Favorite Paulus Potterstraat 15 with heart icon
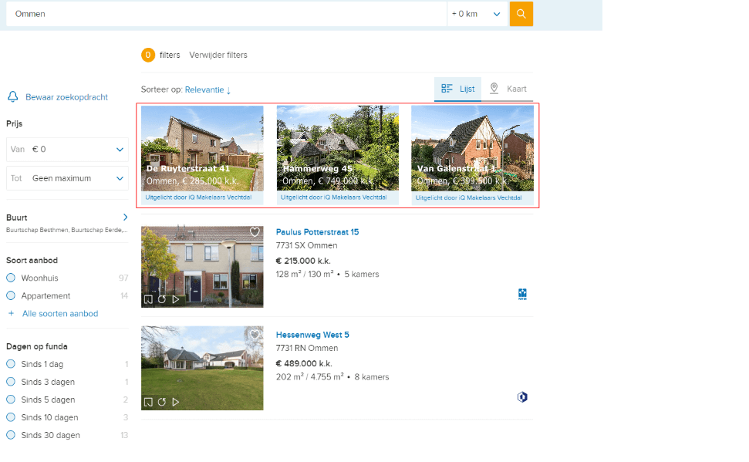Viewport: 749px width, 462px height. (x=255, y=232)
